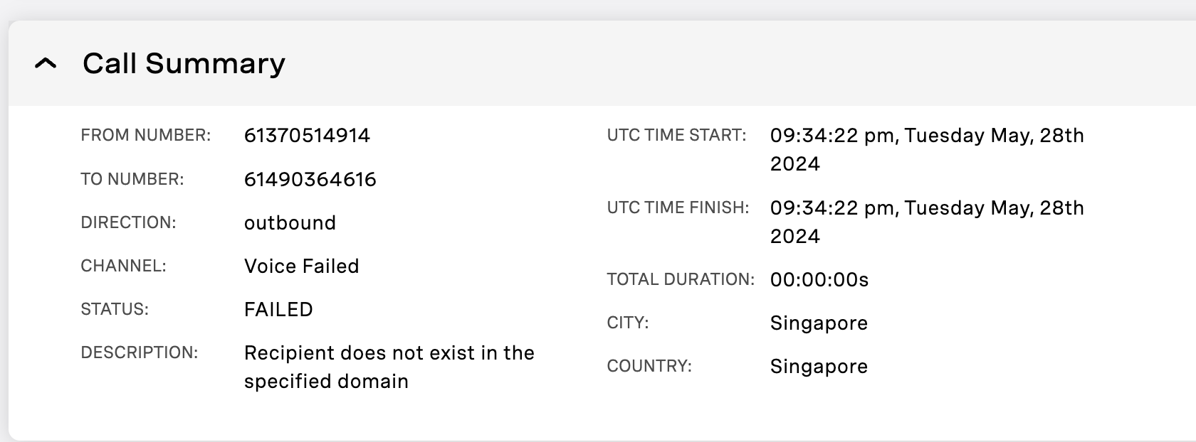Viewport: 1196px width, 442px height.
Task: Click the TO NUMBER label
Action: click(x=132, y=180)
